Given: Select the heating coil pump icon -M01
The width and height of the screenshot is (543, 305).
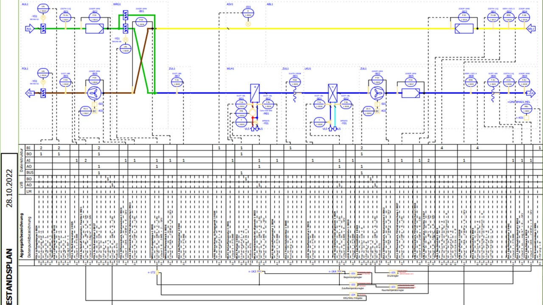Looking at the screenshot, I should point(252,112).
